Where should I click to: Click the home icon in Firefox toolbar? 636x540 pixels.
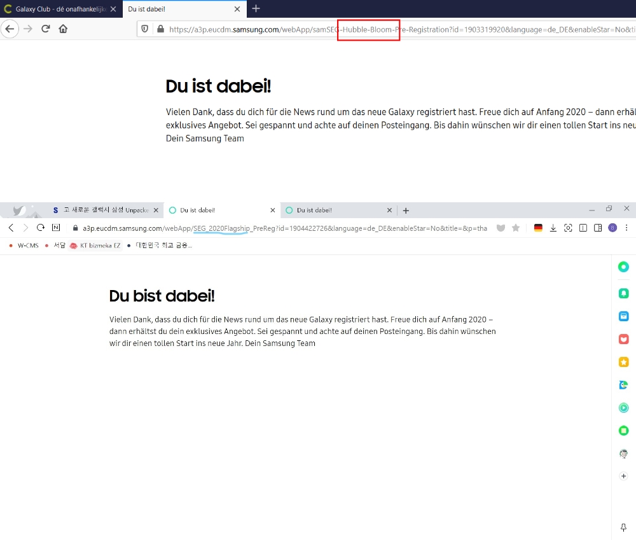click(x=63, y=29)
